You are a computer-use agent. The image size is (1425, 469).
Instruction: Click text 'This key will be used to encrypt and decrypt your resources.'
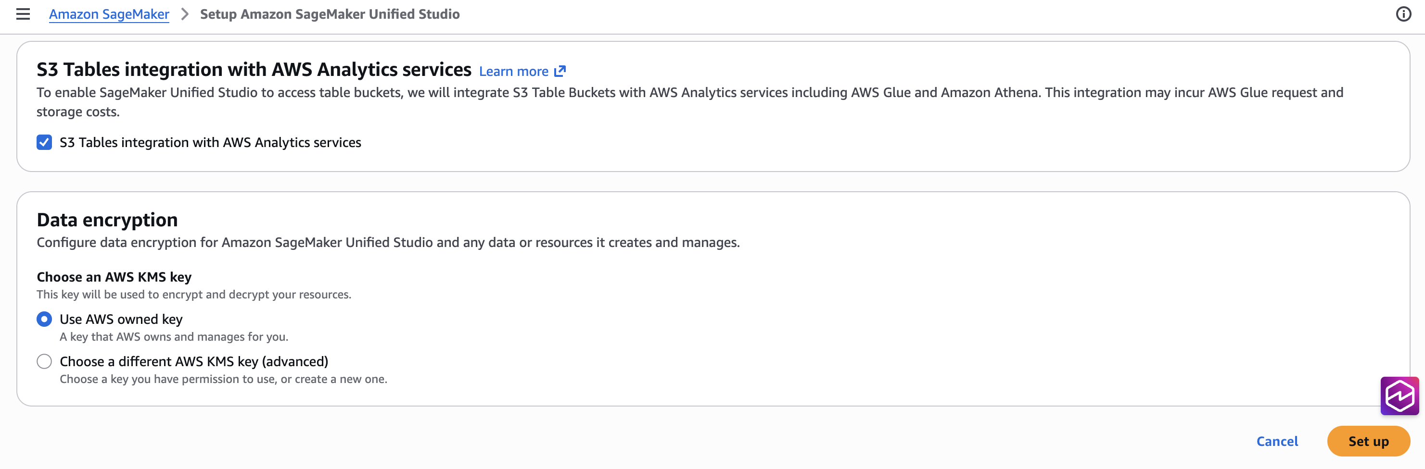(193, 295)
